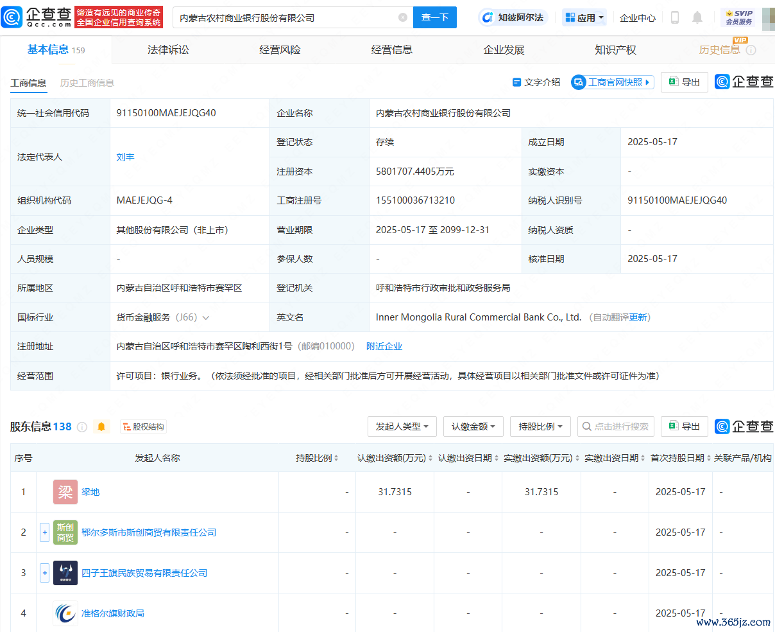The height and width of the screenshot is (632, 775).
Task: Expand the 四子王旗民族贸易 shareholder row
Action: [x=44, y=573]
